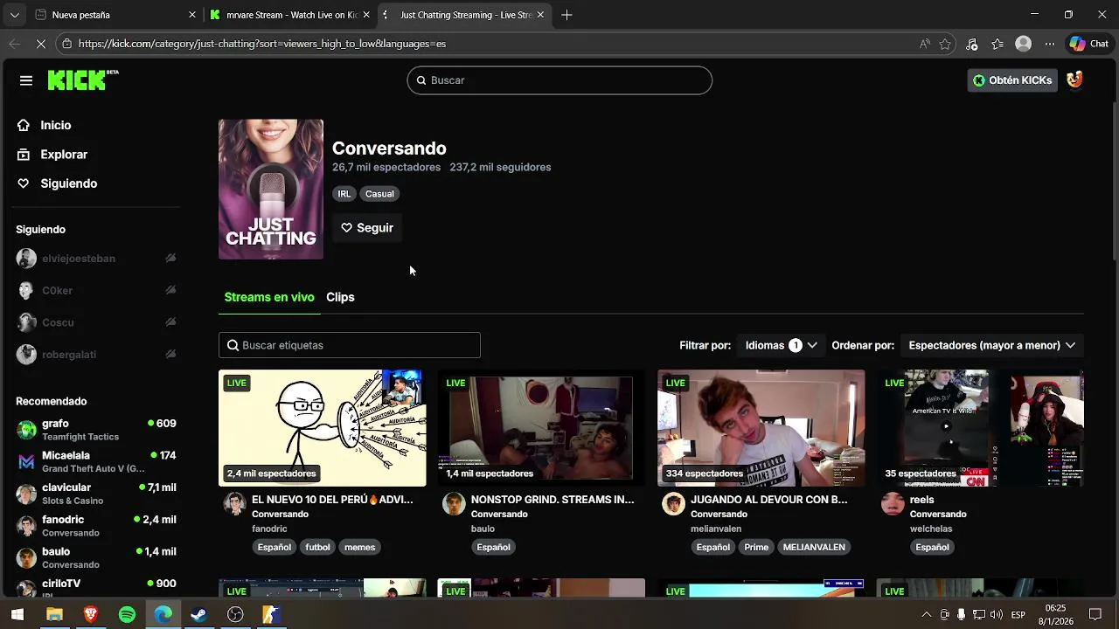Open recommended channel clavicular
The width and height of the screenshot is (1119, 629).
(x=96, y=494)
